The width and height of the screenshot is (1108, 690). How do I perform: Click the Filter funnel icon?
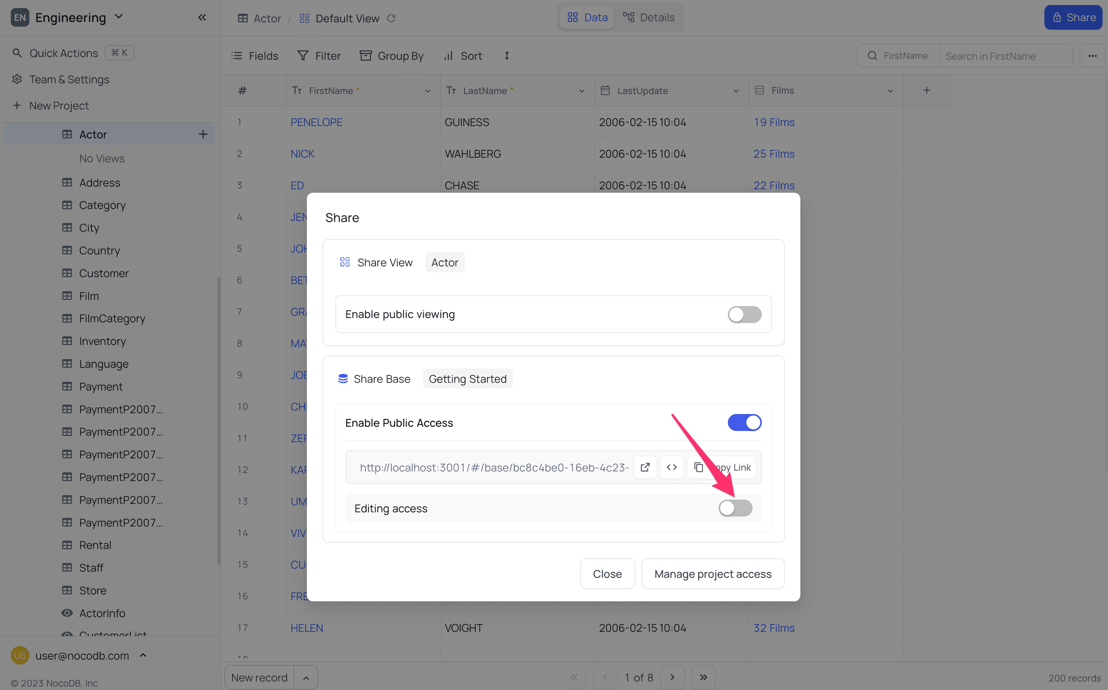coord(303,55)
